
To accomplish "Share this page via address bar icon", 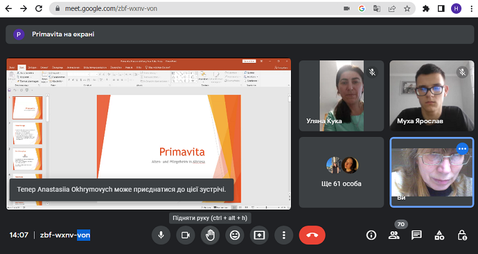I will pyautogui.click(x=392, y=8).
